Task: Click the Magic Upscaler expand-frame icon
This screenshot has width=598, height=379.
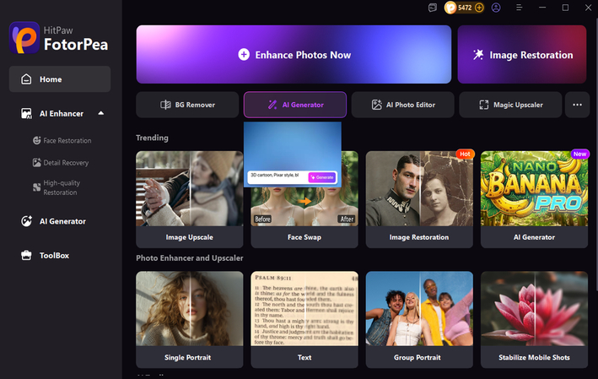Action: (x=483, y=105)
